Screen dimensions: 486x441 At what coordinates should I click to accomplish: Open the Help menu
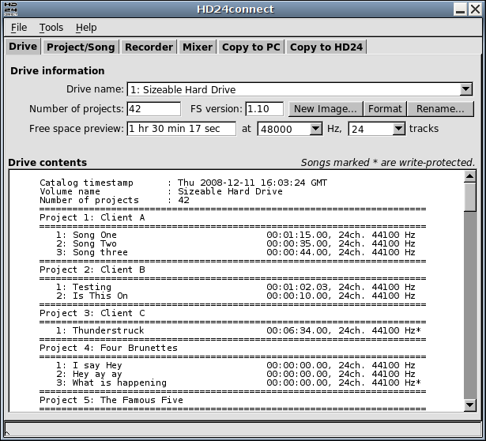(86, 28)
